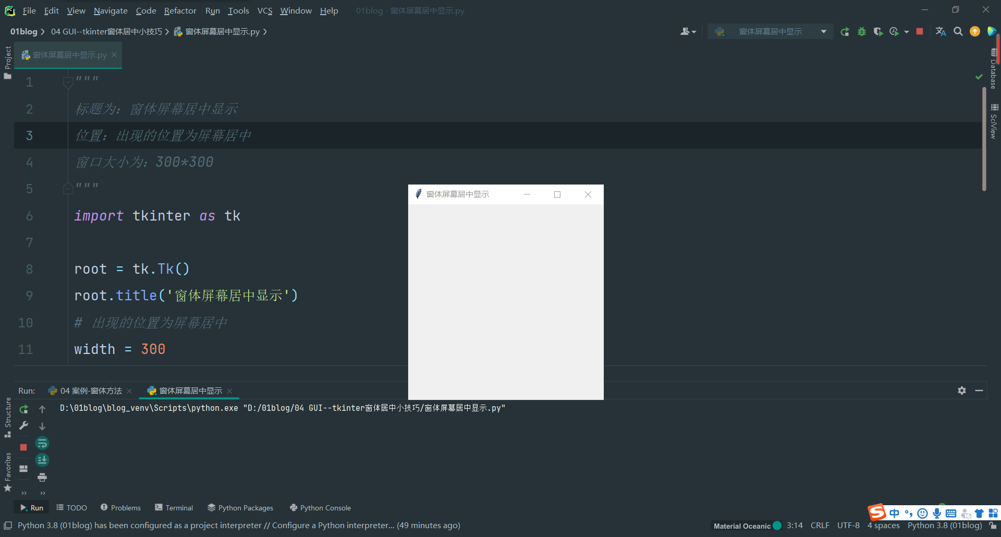Open the File menu
Screen dimensions: 1001x537
(29, 10)
